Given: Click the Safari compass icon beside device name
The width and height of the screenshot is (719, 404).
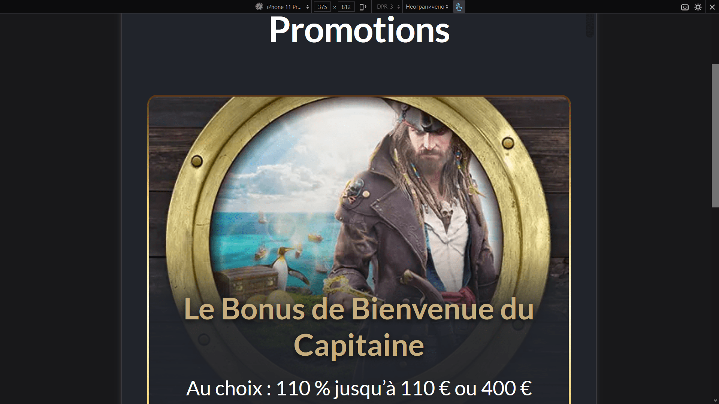Looking at the screenshot, I should [259, 6].
